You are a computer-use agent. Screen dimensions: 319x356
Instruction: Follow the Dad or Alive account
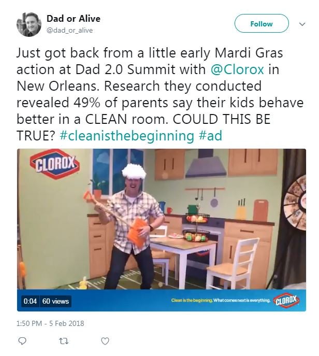pos(262,24)
